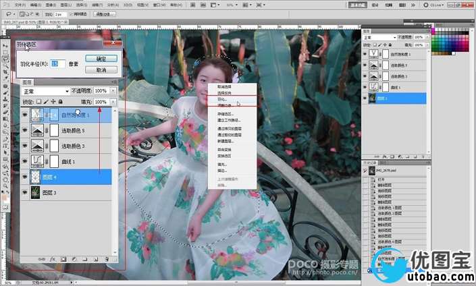Toggle lock position icon in enlarged panel
This screenshot has height=286, width=476.
(x=53, y=102)
